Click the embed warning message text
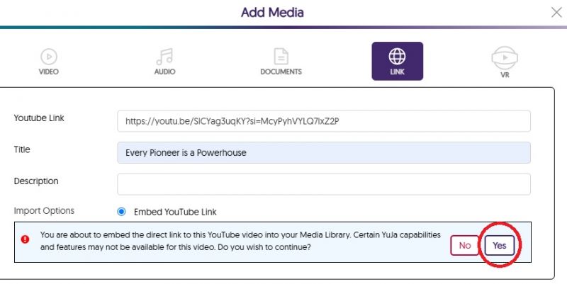567x284 pixels. point(240,241)
